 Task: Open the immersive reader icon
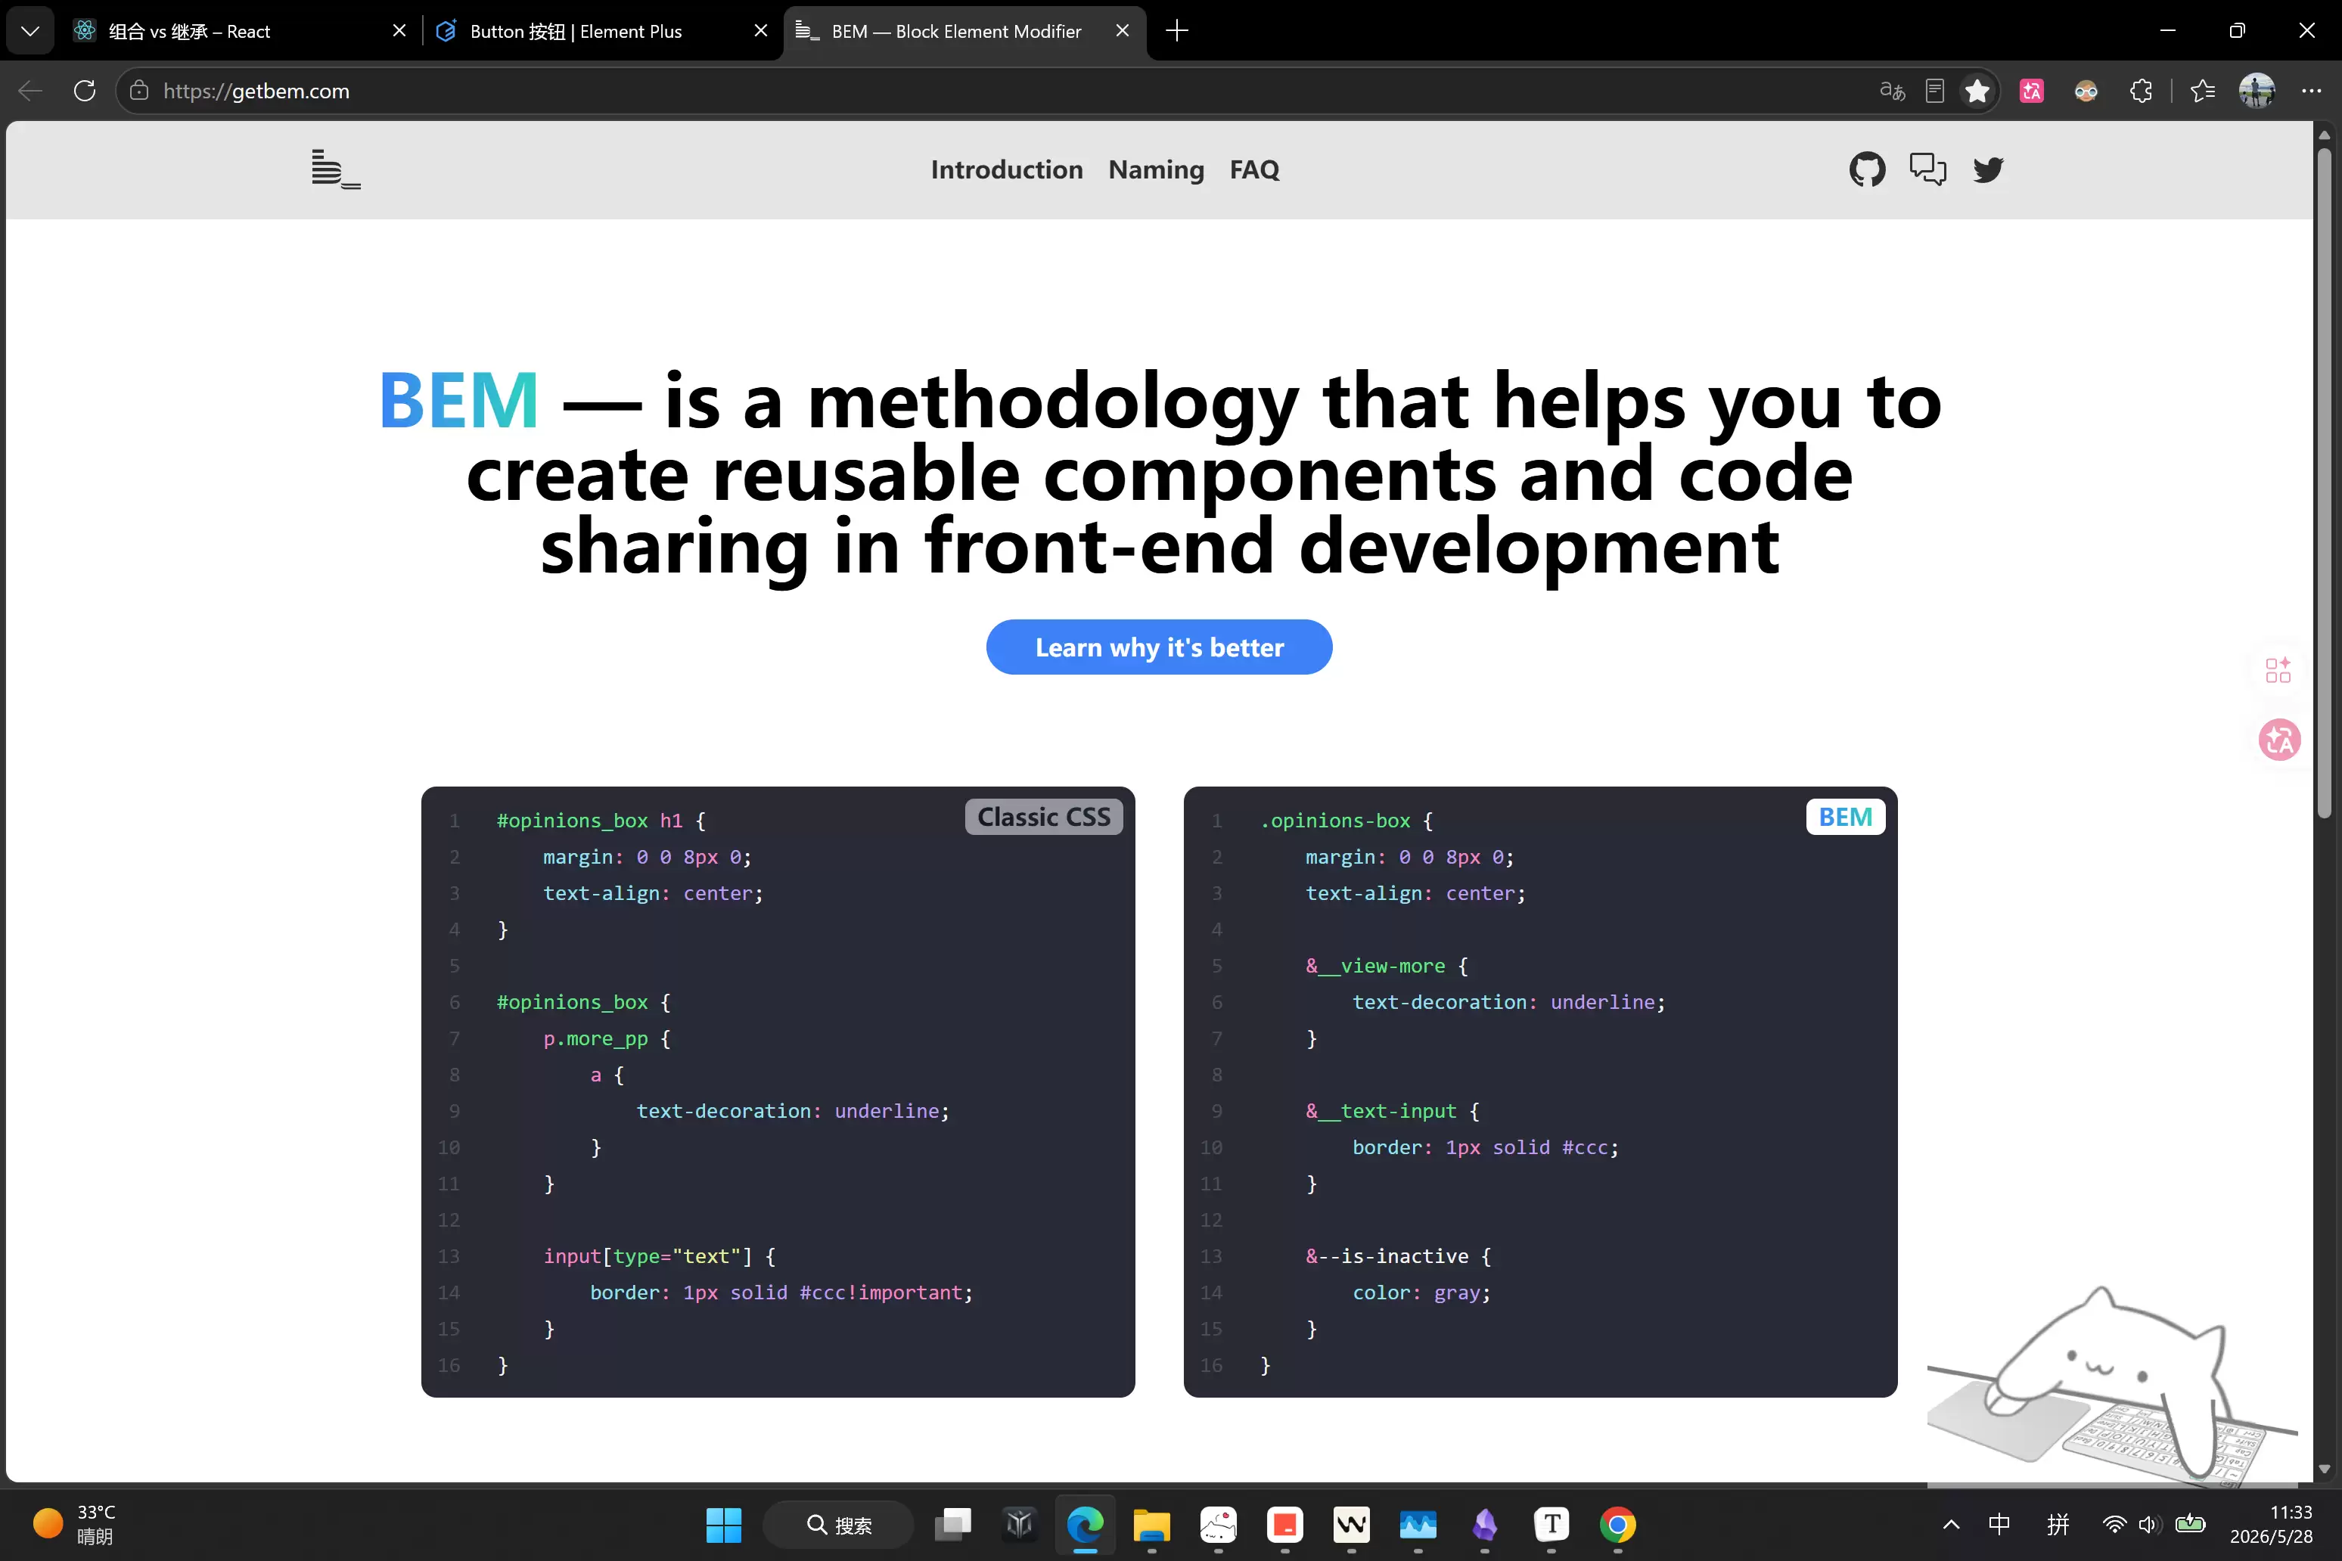(1935, 91)
